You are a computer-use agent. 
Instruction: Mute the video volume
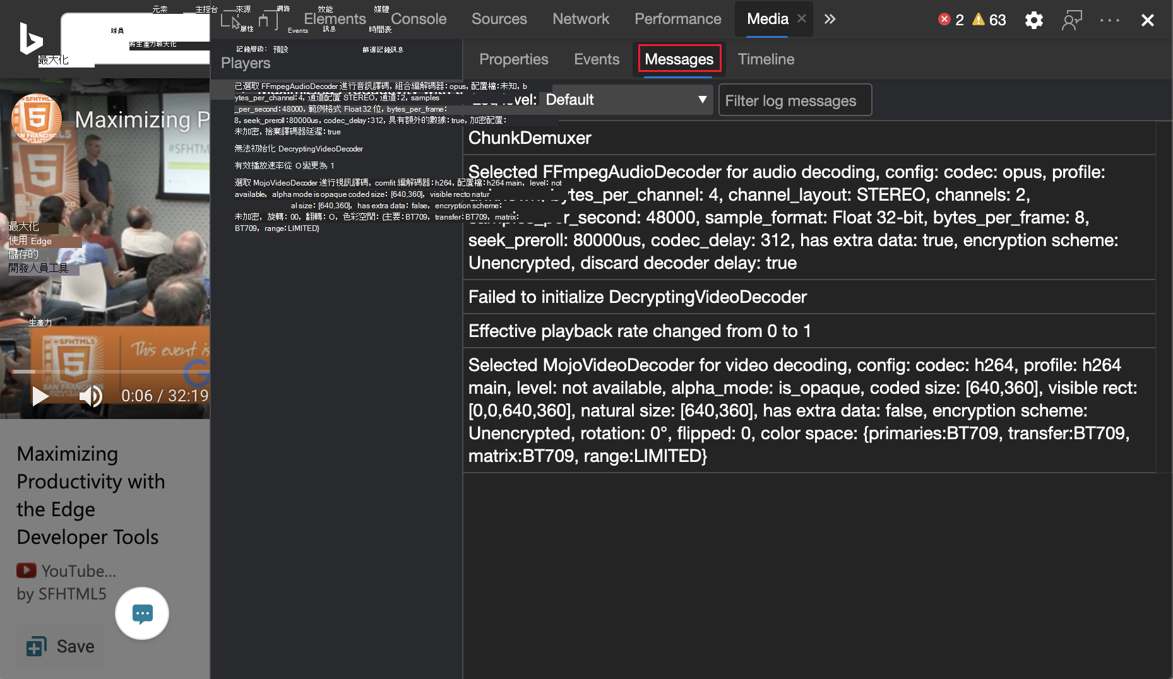coord(90,396)
